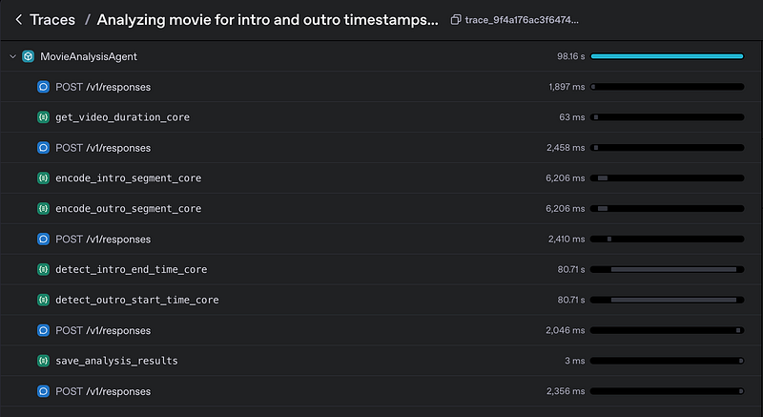Click the 2,410 ms duration value
This screenshot has width=763, height=417.
(x=567, y=239)
